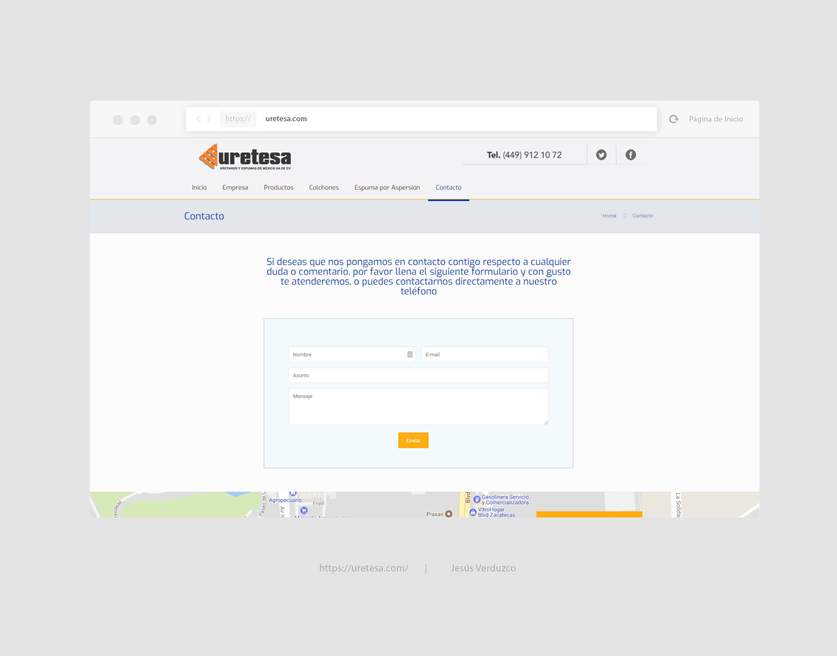This screenshot has height=656, width=837.
Task: Click the Página de Inicio link
Action: 716,119
